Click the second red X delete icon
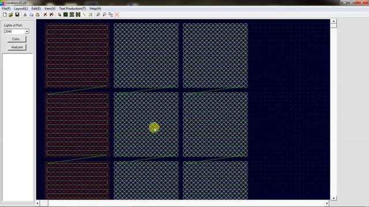Image resolution: width=369 pixels, height=207 pixels. (51, 14)
